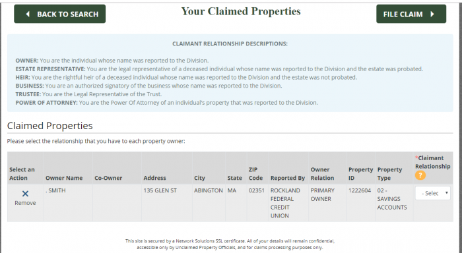Click the Your Claimed Properties heading

pos(241,11)
